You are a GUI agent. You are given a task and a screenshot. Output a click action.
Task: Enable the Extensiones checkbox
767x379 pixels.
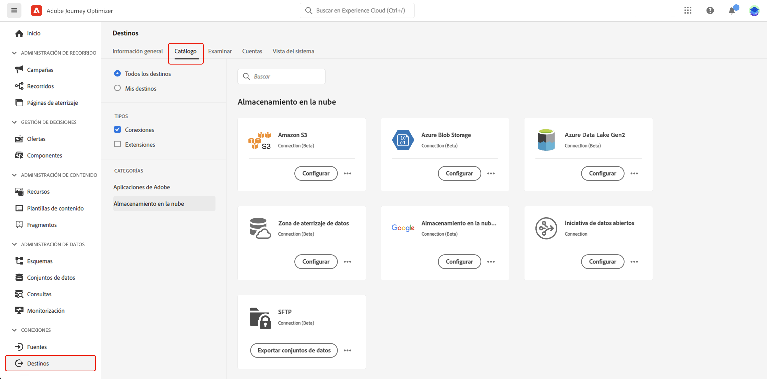(x=117, y=144)
